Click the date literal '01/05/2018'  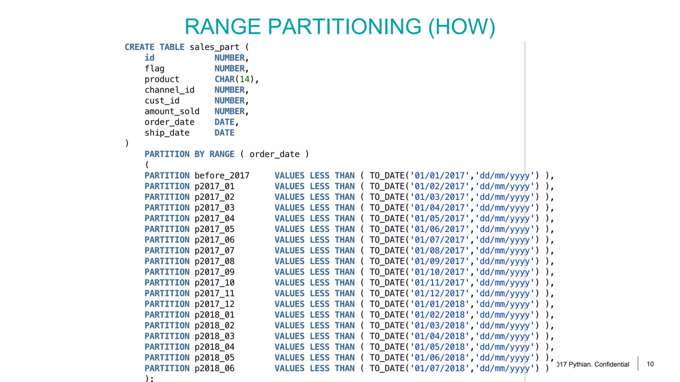[440, 347]
